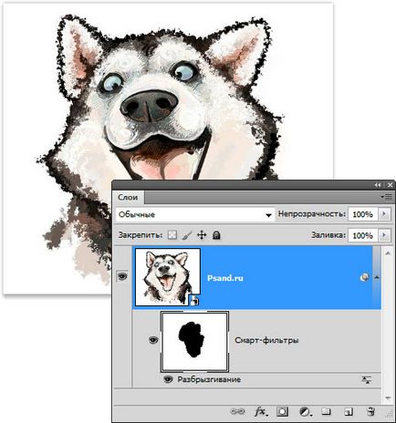Hide the Разбрызгивание filter
The height and width of the screenshot is (423, 396).
[168, 379]
